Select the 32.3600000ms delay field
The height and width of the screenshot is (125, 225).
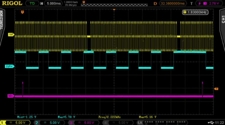click(173, 4)
